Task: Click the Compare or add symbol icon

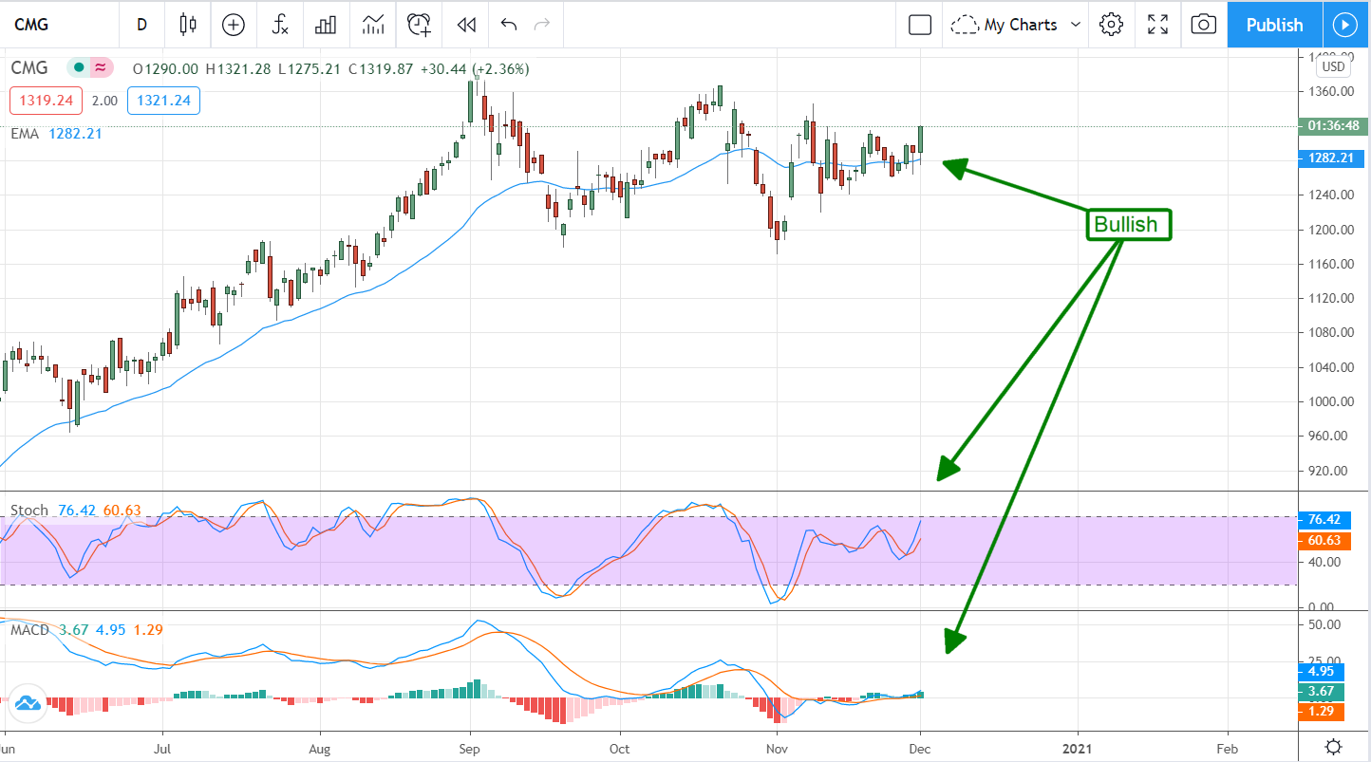Action: point(234,25)
